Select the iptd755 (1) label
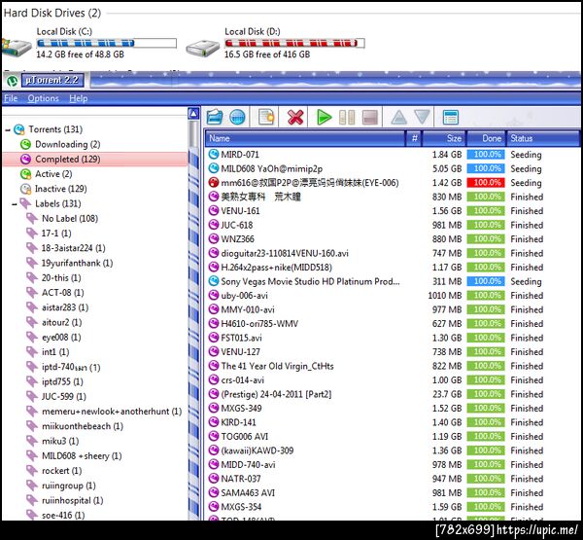The width and height of the screenshot is (583, 540). coord(62,381)
